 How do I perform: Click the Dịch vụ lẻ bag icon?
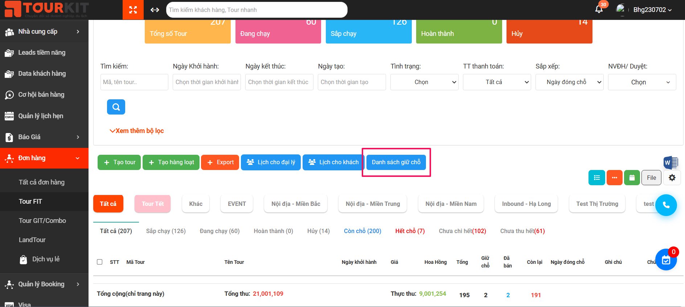[x=23, y=260]
